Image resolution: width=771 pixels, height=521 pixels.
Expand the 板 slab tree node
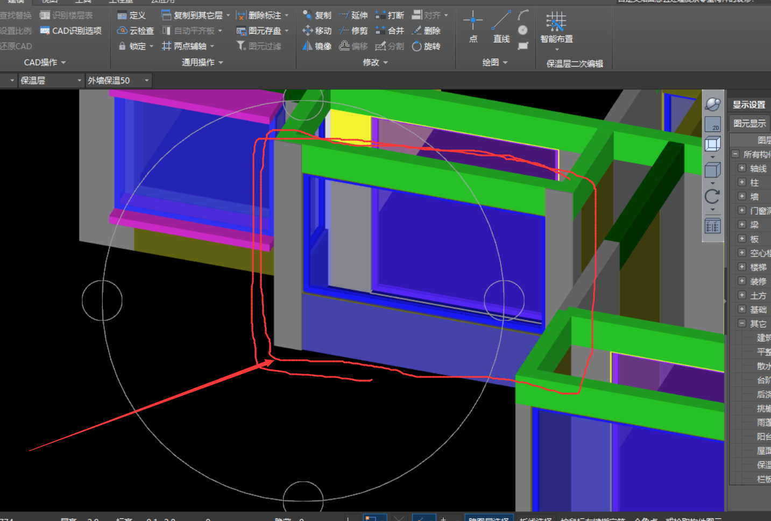742,238
